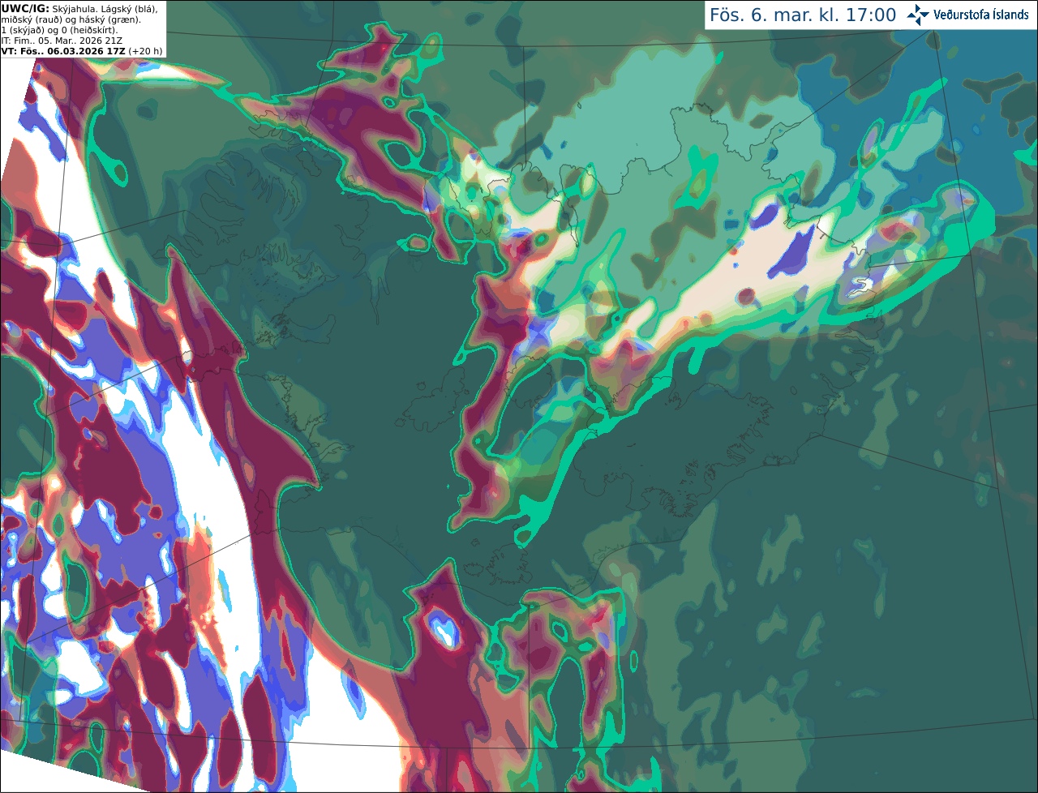Click the 'IT: Fim.. 05. Mar.. 2026 21Z' line
The image size is (1038, 793).
click(62, 41)
